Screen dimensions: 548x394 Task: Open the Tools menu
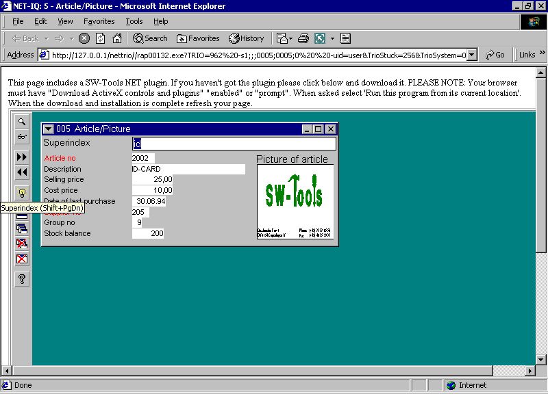(134, 21)
